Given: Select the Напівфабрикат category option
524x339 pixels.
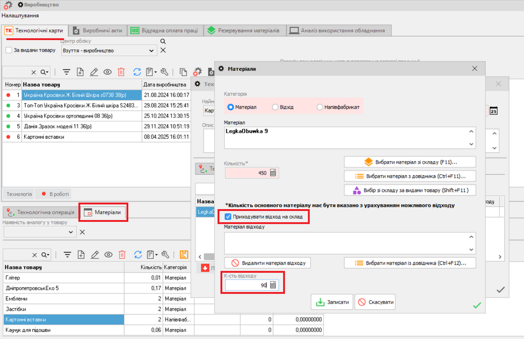Looking at the screenshot, I should (320, 107).
